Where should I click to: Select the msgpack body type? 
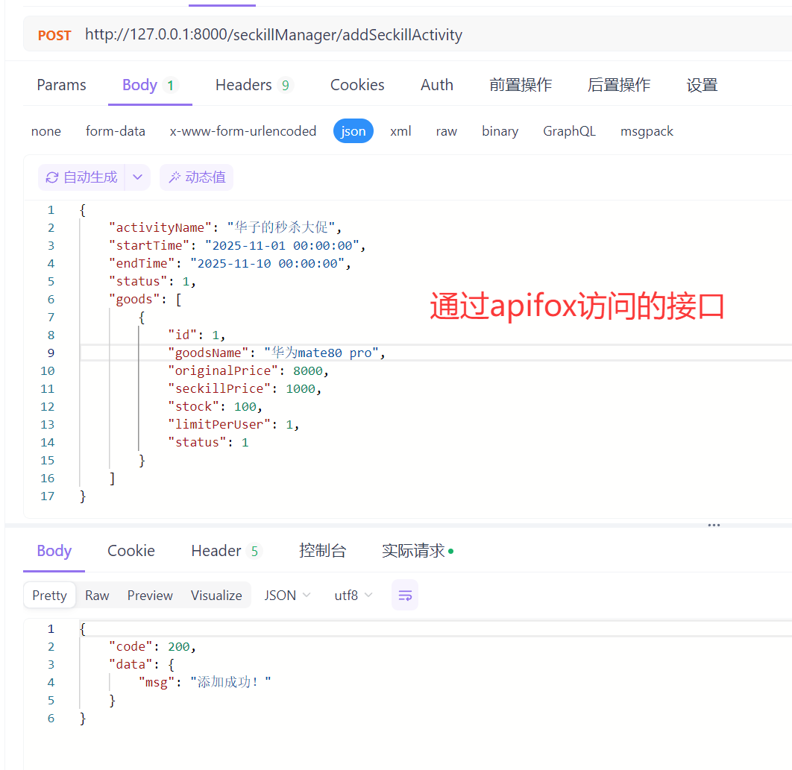pos(647,131)
